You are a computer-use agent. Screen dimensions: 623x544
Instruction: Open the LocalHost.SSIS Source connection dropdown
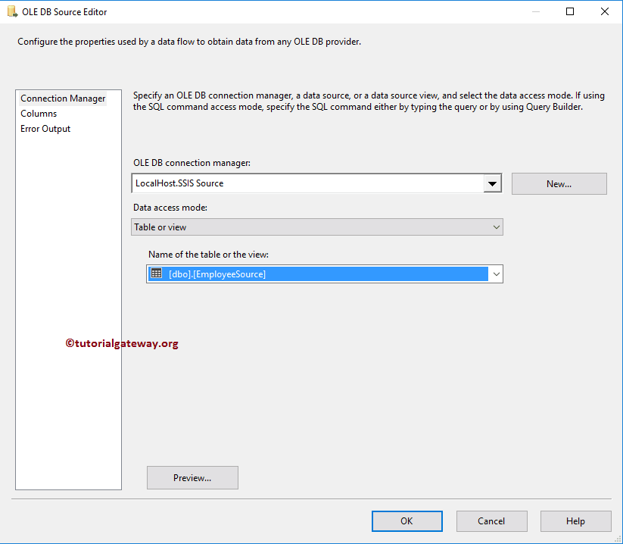point(492,183)
